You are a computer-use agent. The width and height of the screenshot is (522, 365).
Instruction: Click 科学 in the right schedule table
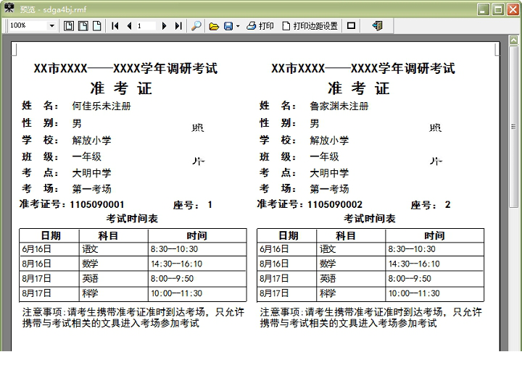pyautogui.click(x=328, y=293)
